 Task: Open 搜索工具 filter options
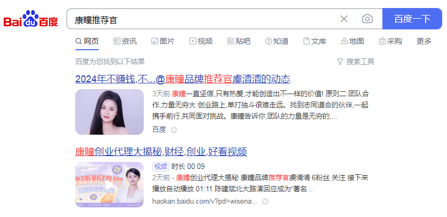click(356, 61)
